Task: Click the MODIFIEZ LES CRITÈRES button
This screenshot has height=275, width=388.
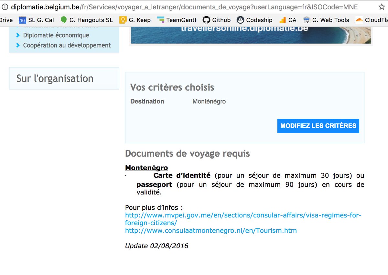Action: point(318,126)
